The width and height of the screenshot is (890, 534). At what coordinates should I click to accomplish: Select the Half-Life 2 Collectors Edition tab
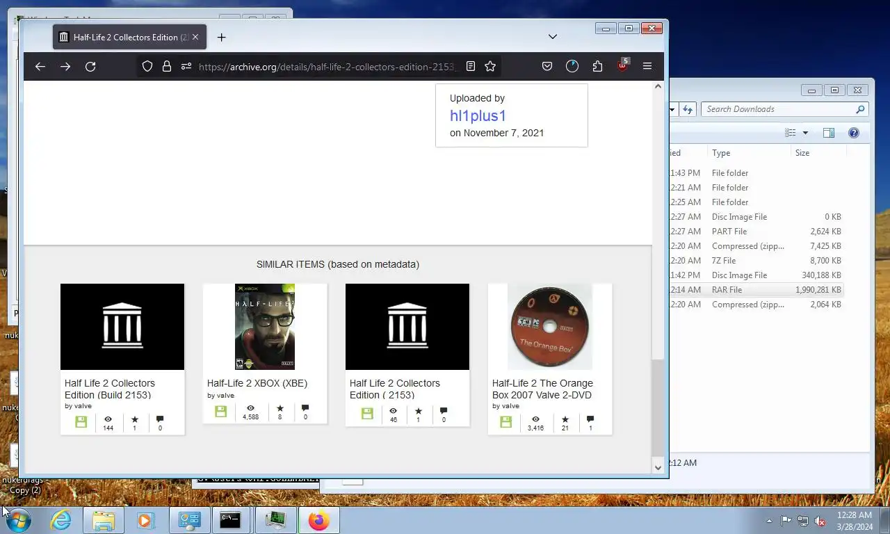(x=130, y=37)
